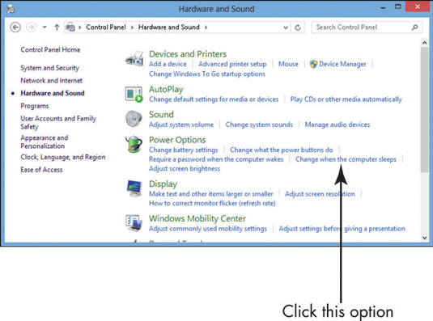The height and width of the screenshot is (321, 433).
Task: Open the AutoPlay heading
Action: coord(166,90)
